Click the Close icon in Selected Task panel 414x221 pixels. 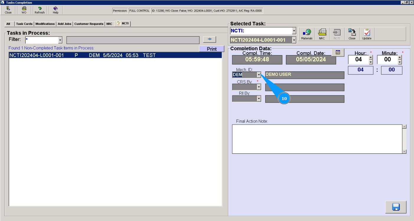click(x=352, y=34)
